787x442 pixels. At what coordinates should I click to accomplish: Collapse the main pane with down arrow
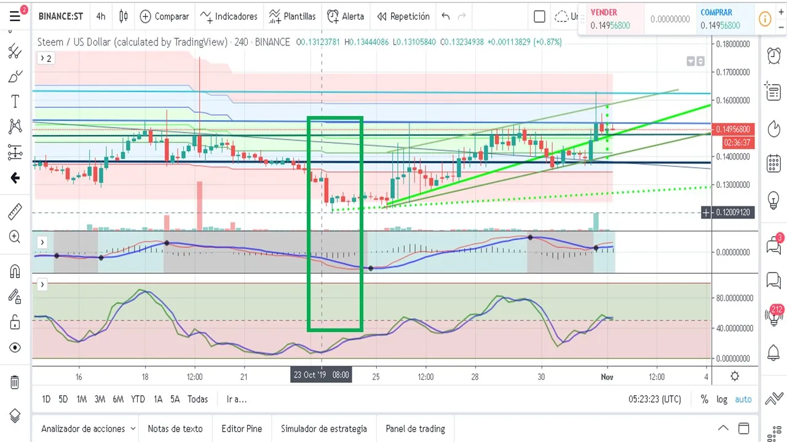coord(691,61)
